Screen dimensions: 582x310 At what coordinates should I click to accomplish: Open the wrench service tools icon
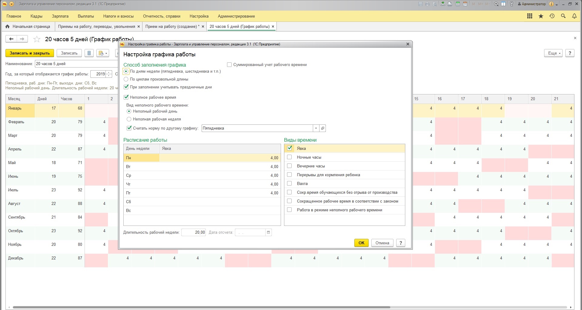coord(512,4)
